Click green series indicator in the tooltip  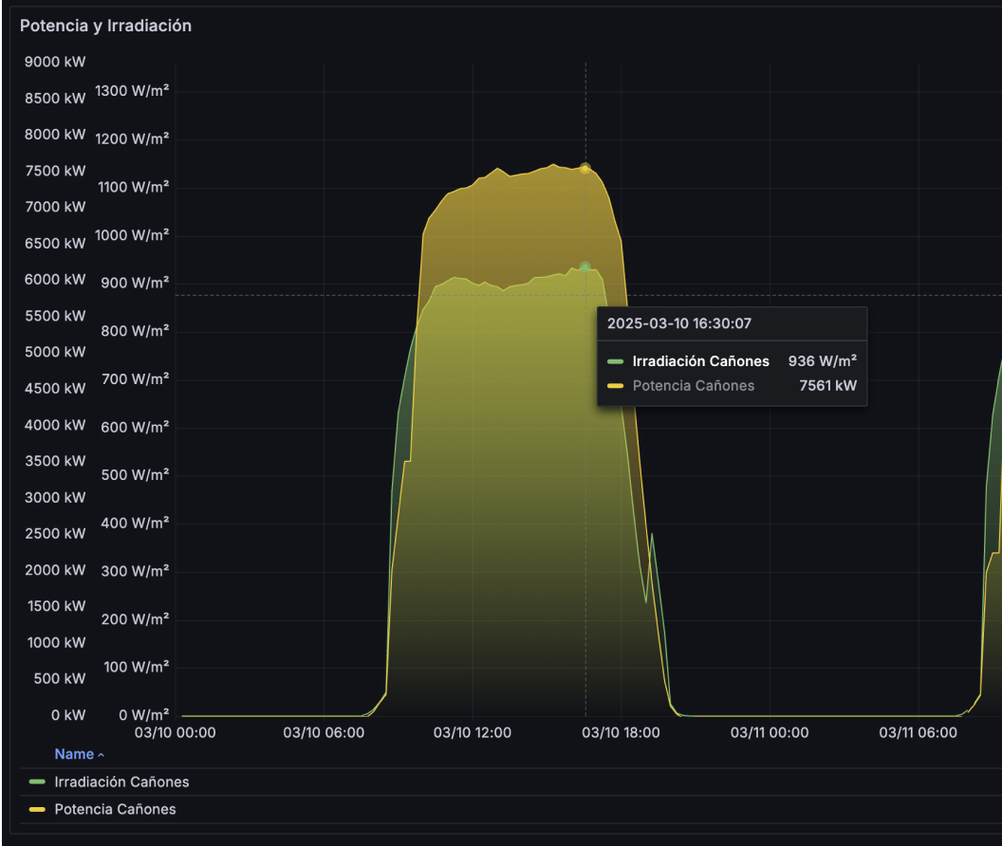[x=617, y=361]
